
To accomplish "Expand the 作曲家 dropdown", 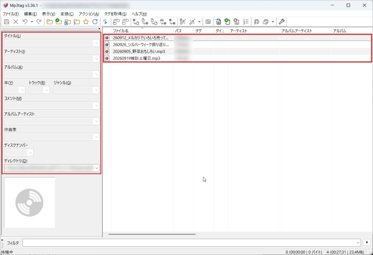I will [x=97, y=137].
